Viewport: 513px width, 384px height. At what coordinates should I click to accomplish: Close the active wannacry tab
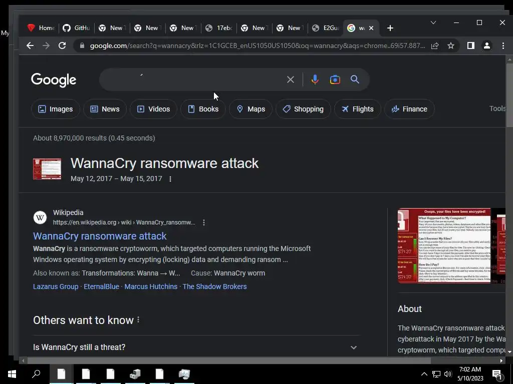[371, 28]
